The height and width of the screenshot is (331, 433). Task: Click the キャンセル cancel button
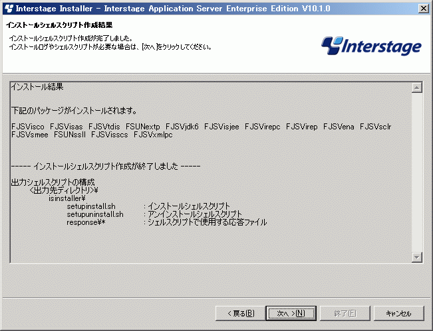tap(399, 313)
